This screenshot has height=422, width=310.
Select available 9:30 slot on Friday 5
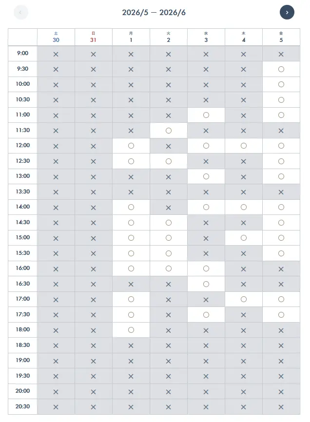coord(281,69)
